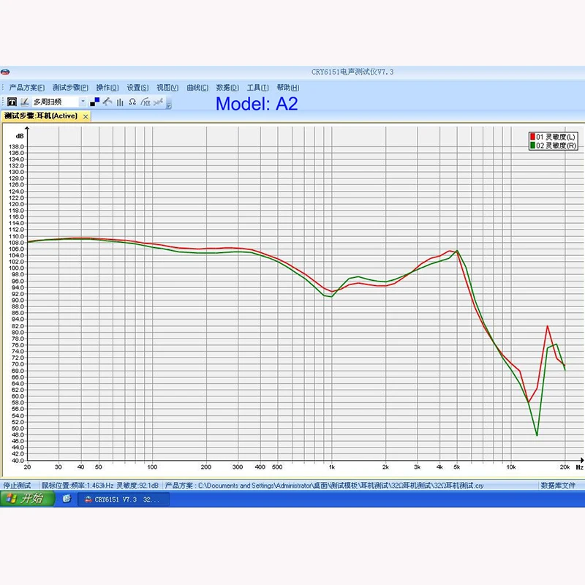Click the T-shaped test icon in toolbar

pos(12,102)
